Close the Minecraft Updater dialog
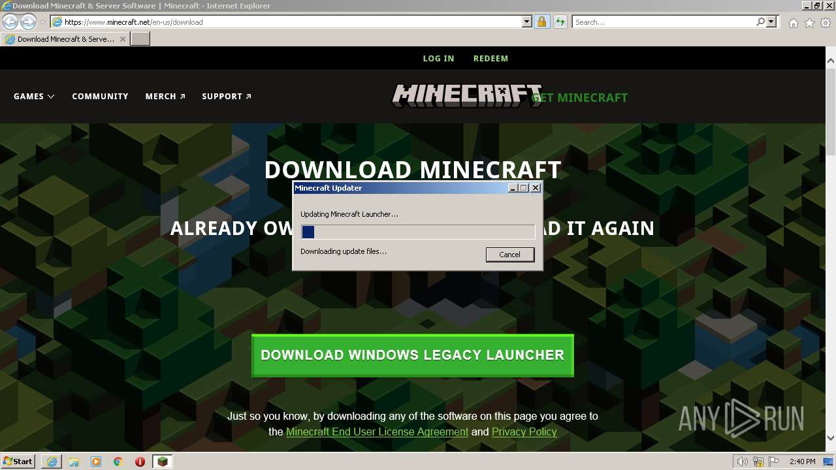The height and width of the screenshot is (470, 836). 536,188
